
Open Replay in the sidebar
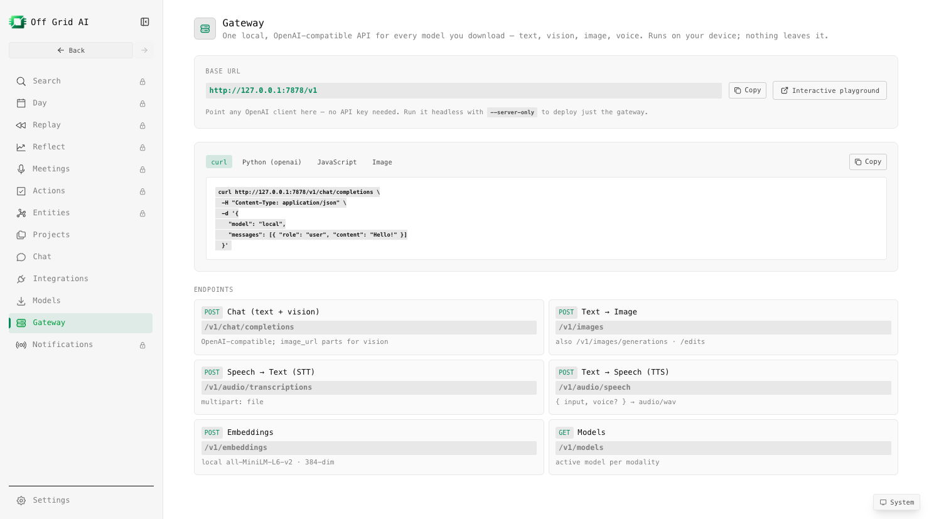80,125
